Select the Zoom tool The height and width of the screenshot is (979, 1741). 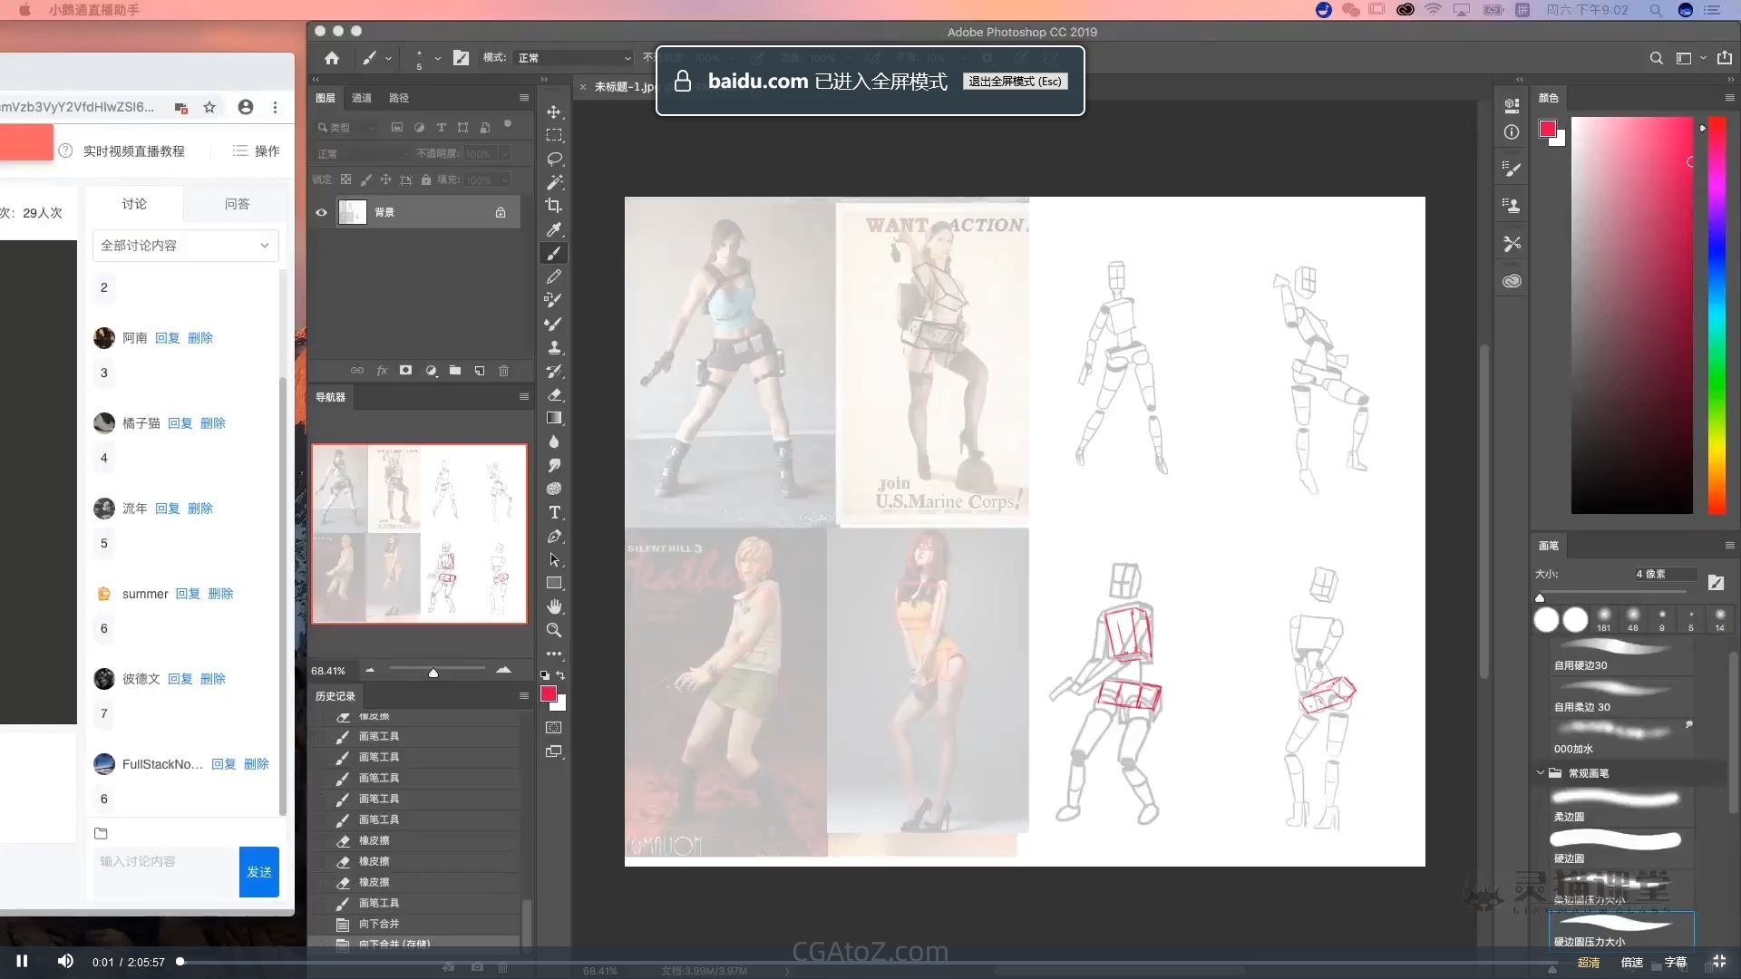[554, 630]
